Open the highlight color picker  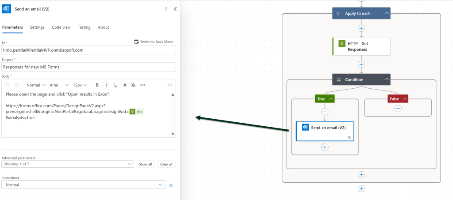[x=134, y=85]
